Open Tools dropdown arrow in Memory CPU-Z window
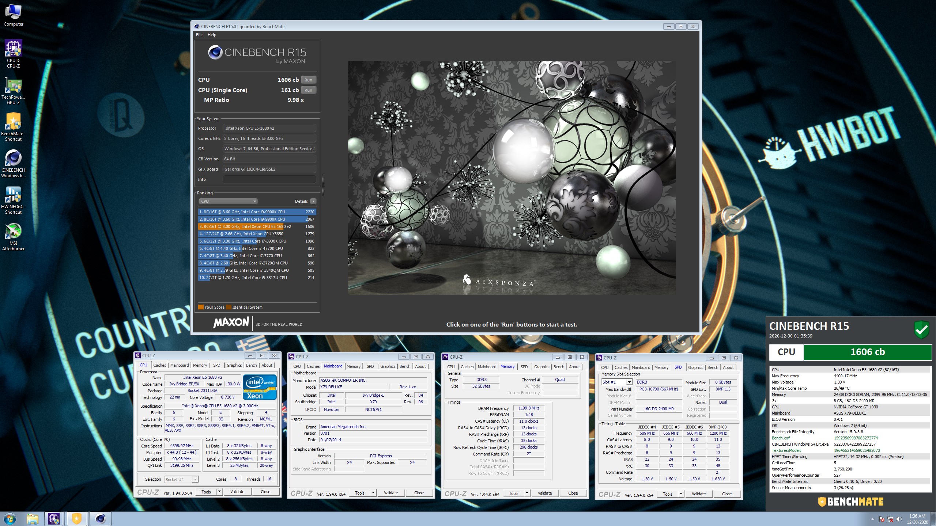Screen dimensions: 936x526 tap(527, 493)
